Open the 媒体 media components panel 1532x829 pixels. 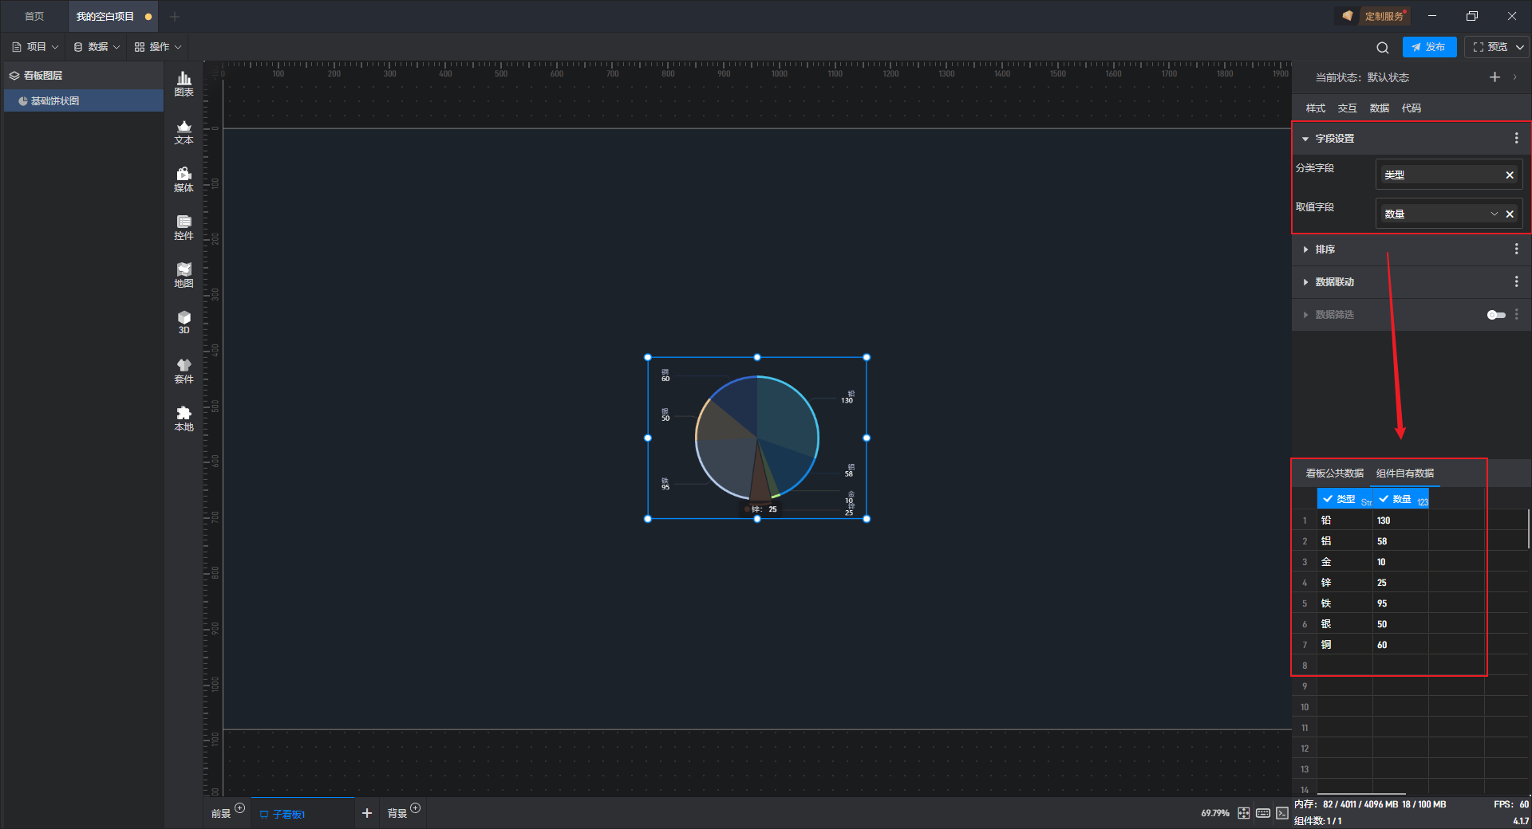(184, 179)
